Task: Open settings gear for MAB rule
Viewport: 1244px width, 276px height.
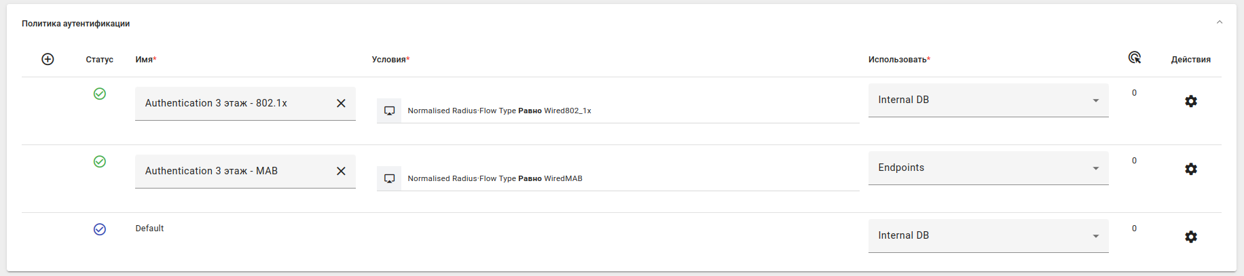Action: pos(1190,169)
